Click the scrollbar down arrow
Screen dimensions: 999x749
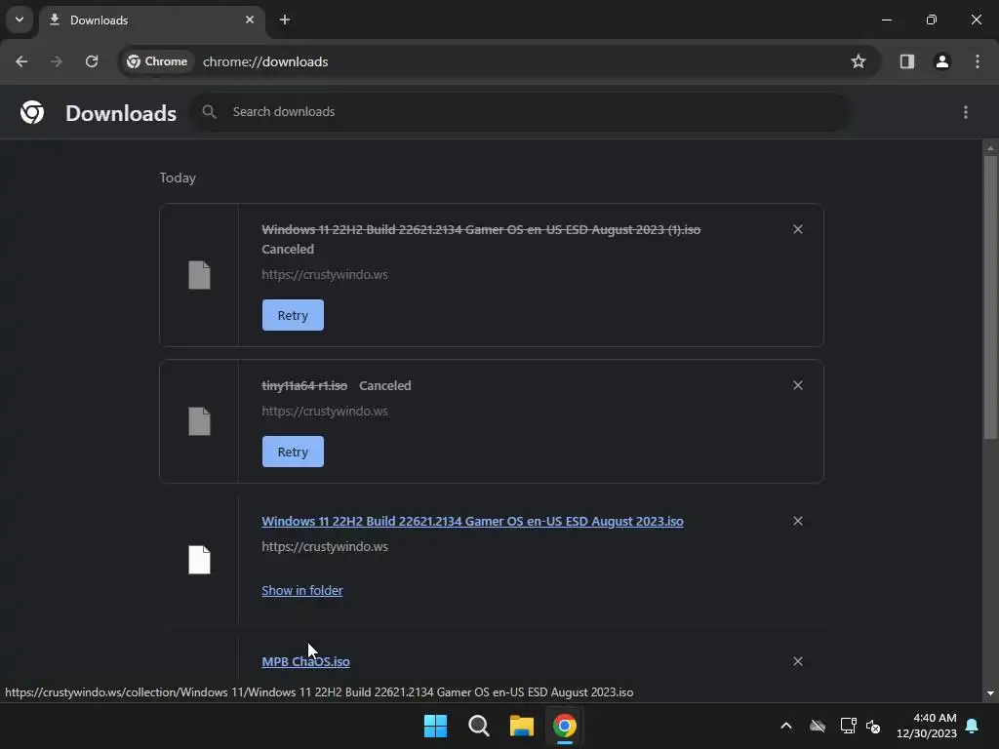click(990, 693)
